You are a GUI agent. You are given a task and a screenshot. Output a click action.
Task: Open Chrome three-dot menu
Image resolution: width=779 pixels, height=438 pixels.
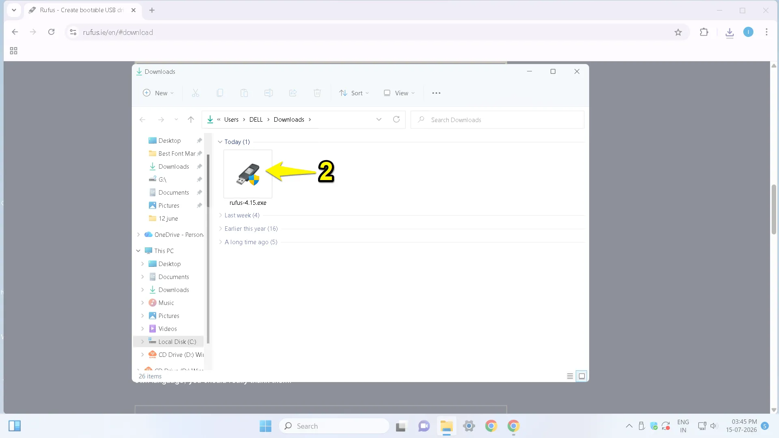[766, 32]
